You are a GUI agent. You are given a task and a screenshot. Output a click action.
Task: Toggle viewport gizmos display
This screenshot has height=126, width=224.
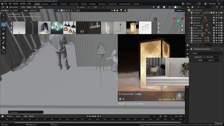click(159, 7)
